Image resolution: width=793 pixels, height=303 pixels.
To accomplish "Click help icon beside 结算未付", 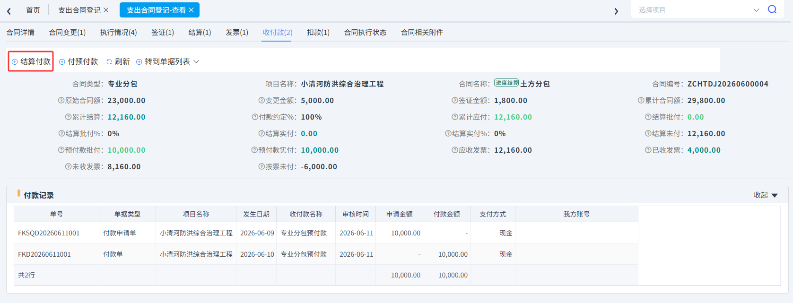I will 648,134.
